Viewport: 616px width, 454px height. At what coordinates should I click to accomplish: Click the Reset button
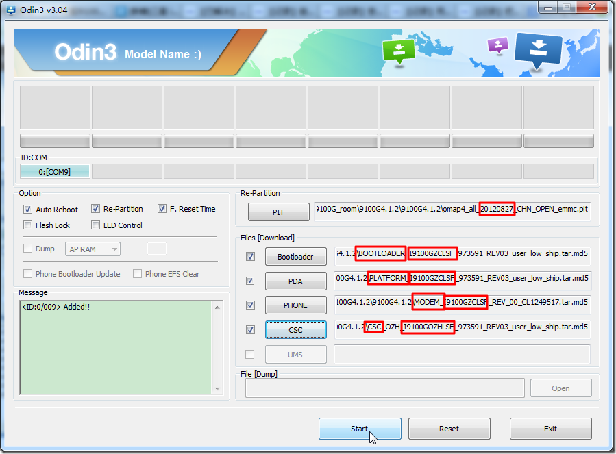pos(449,429)
